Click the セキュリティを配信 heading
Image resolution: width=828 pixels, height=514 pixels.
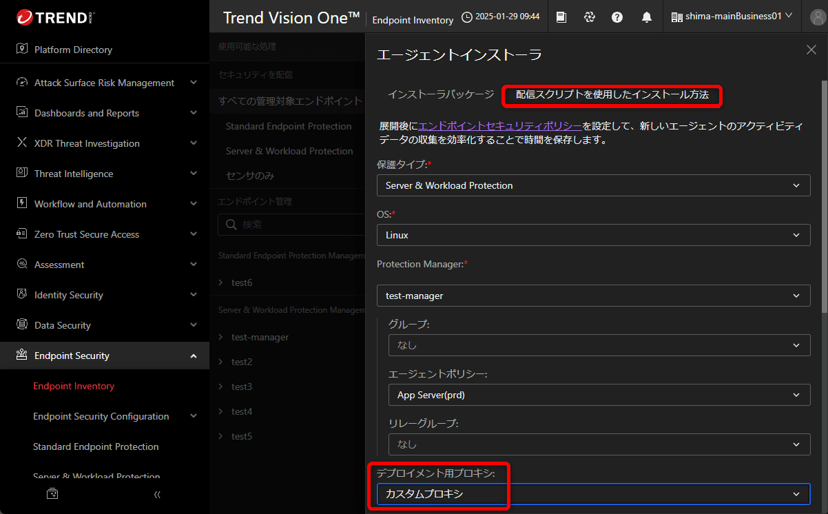pos(256,74)
